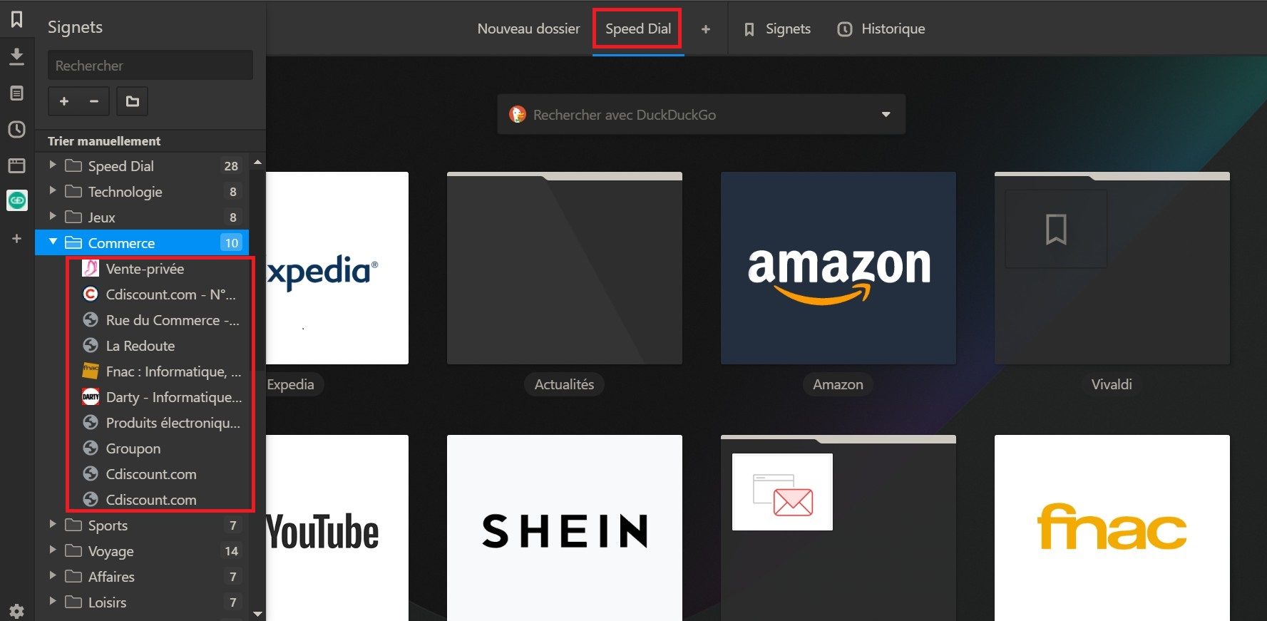Select the Affaires folder row
The width and height of the screenshot is (1267, 621).
click(x=143, y=576)
